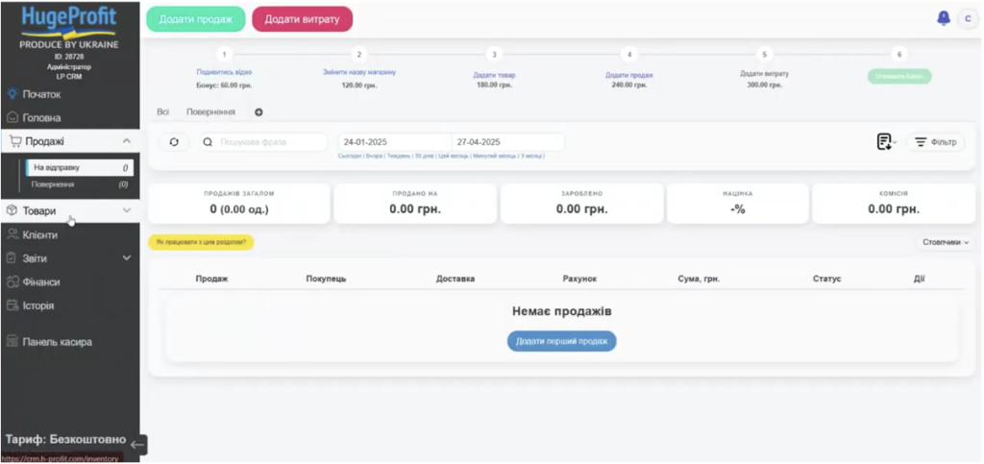The image size is (984, 464).
Task: Click the start date field 24-01-2025
Action: pyautogui.click(x=395, y=142)
